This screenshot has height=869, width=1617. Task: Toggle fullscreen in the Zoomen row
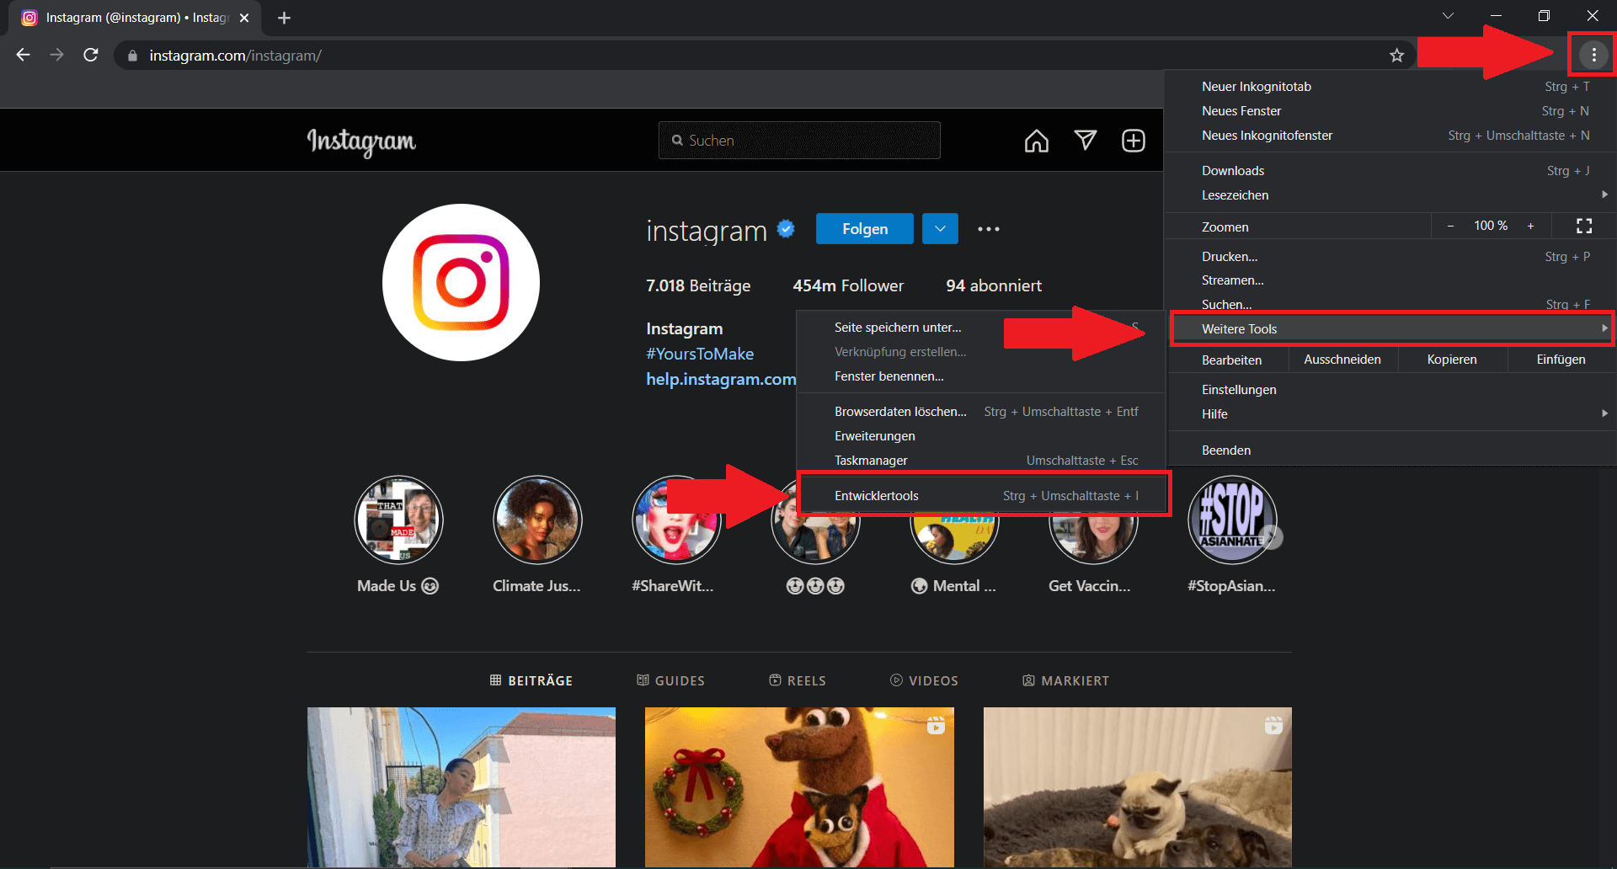coord(1583,227)
